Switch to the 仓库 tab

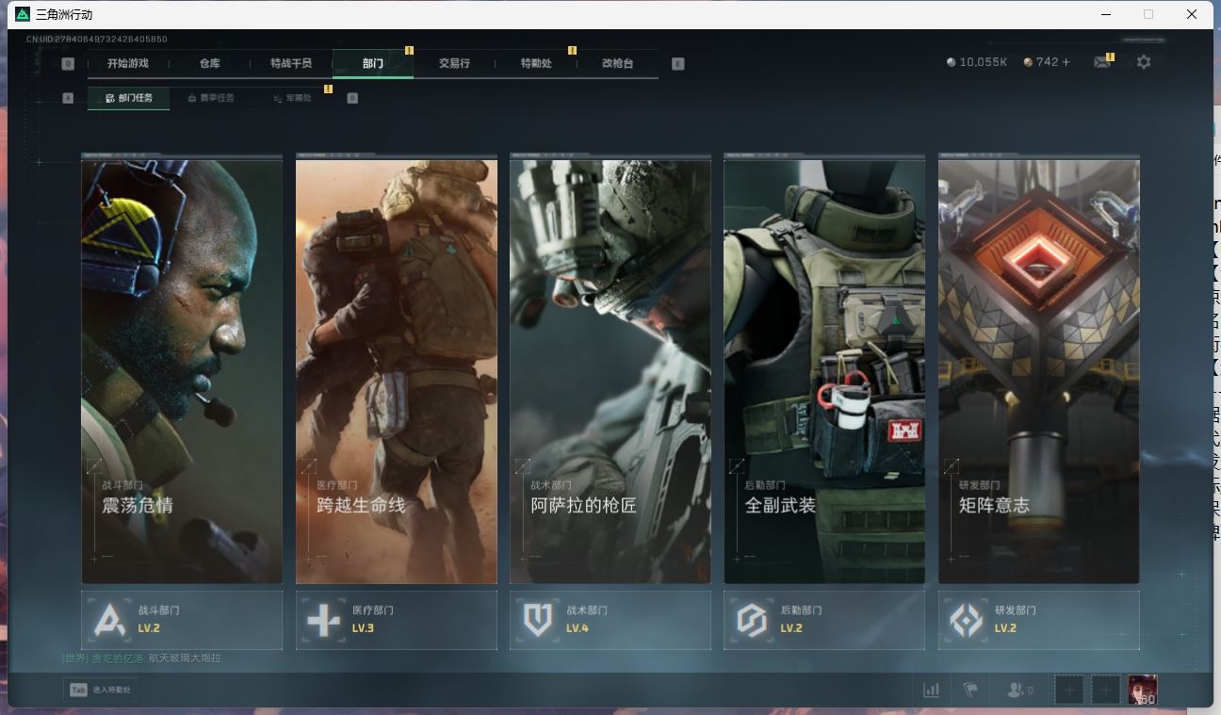(x=209, y=63)
